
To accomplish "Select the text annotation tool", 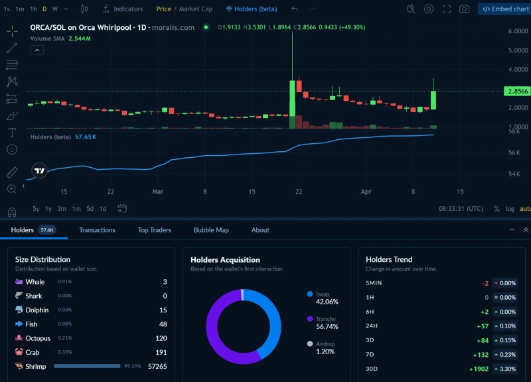I will [12, 133].
